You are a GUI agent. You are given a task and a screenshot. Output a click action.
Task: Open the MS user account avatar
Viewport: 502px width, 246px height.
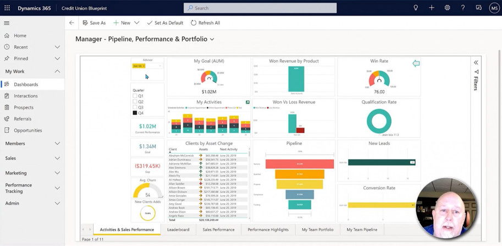(x=494, y=8)
